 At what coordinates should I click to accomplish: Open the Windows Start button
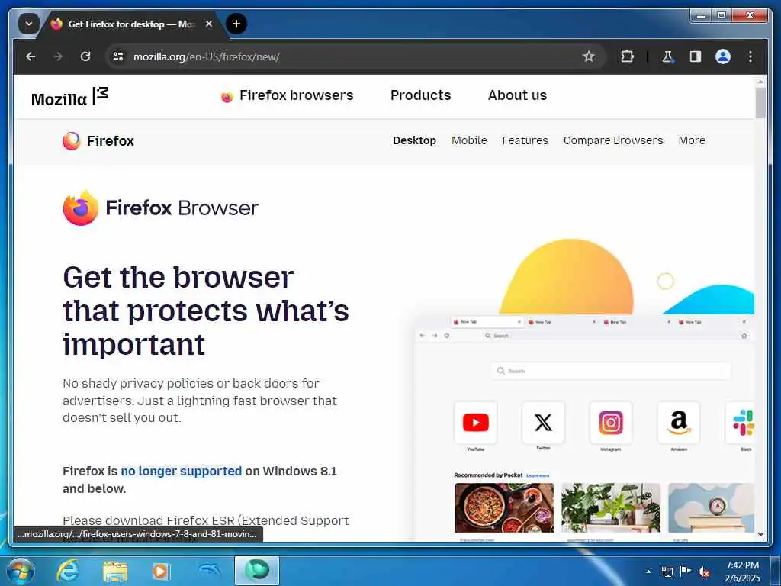click(x=20, y=571)
